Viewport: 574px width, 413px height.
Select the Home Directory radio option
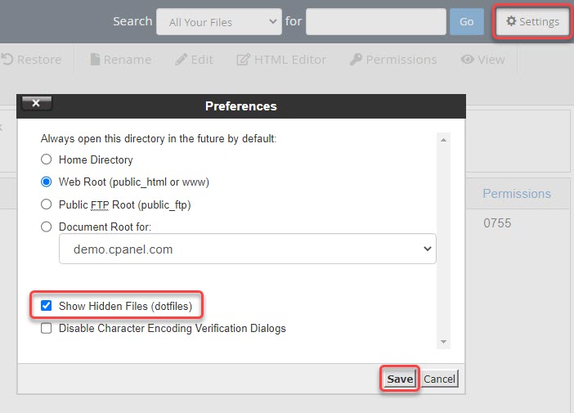pos(47,159)
